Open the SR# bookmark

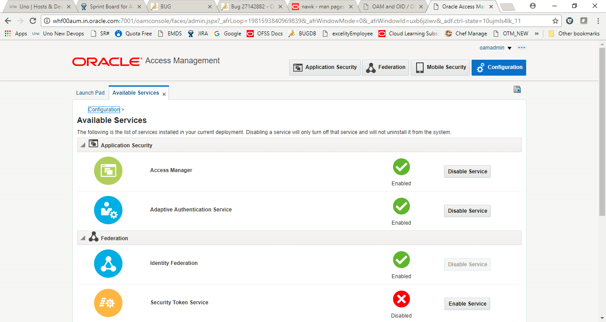[x=99, y=34]
